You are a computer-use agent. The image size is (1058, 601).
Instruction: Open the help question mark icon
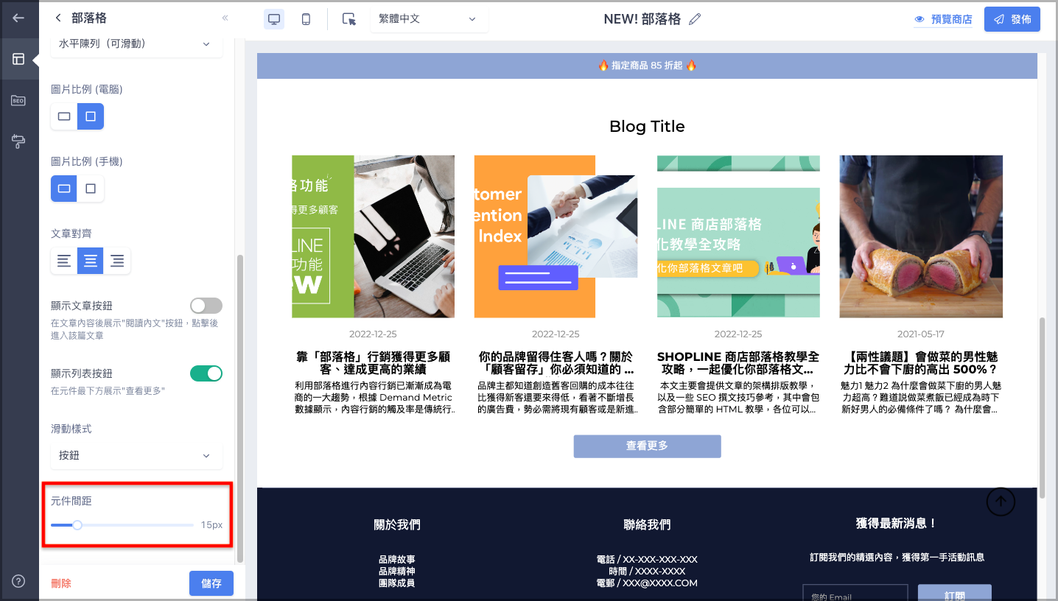pos(18,581)
